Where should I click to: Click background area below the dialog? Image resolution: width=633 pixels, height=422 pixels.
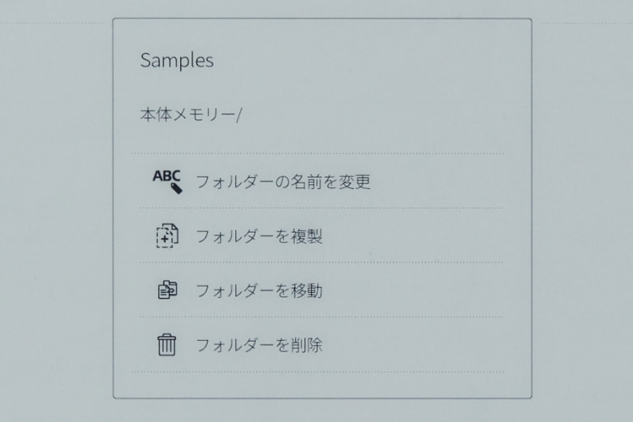coord(325,411)
